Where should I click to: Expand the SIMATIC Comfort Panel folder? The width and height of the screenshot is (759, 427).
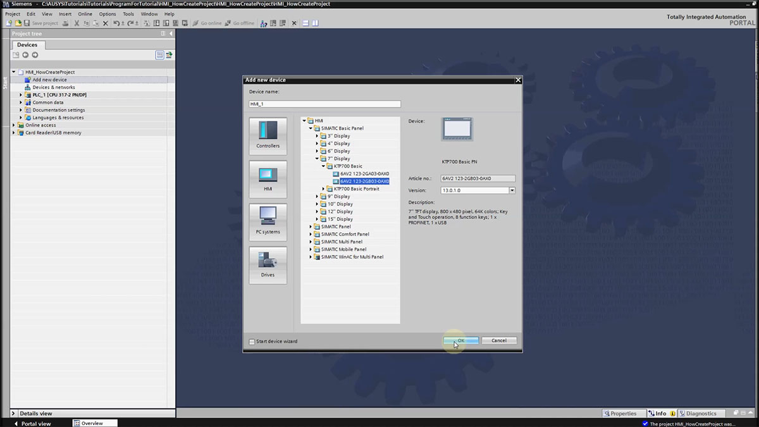point(311,234)
